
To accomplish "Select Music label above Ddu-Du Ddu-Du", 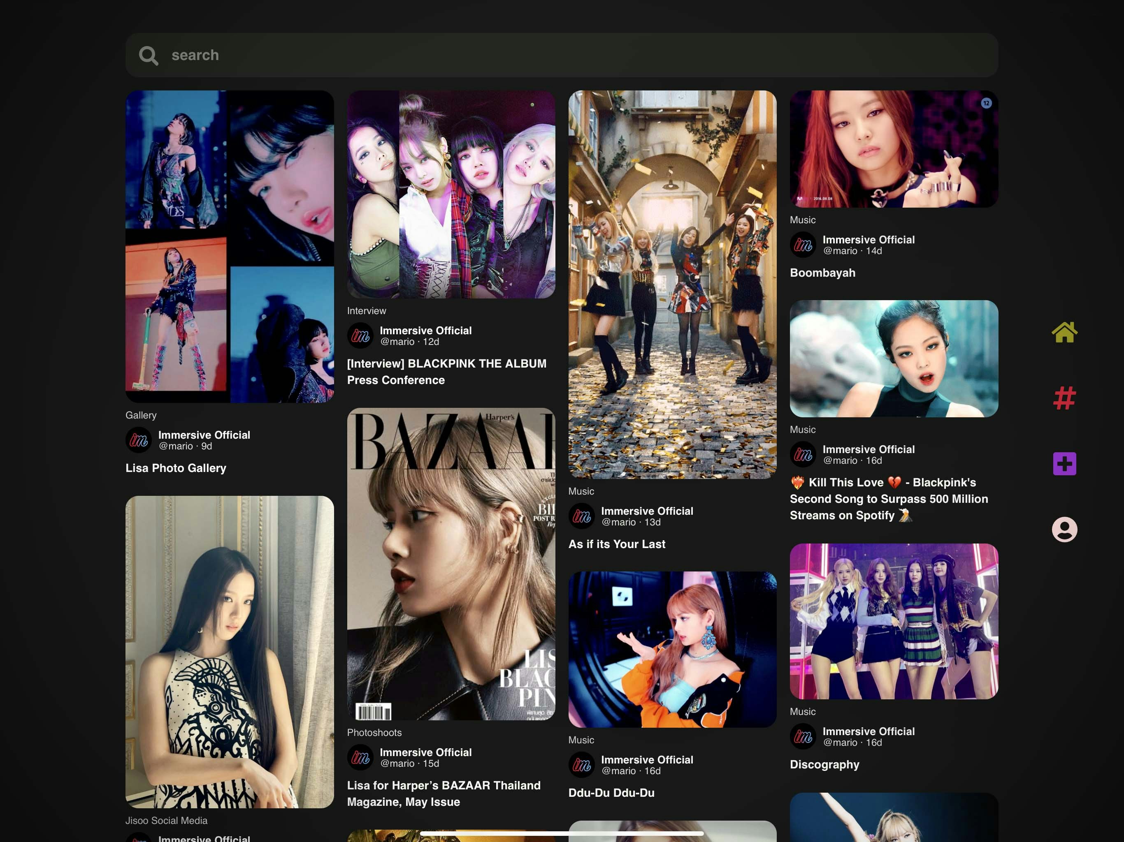I will click(581, 739).
